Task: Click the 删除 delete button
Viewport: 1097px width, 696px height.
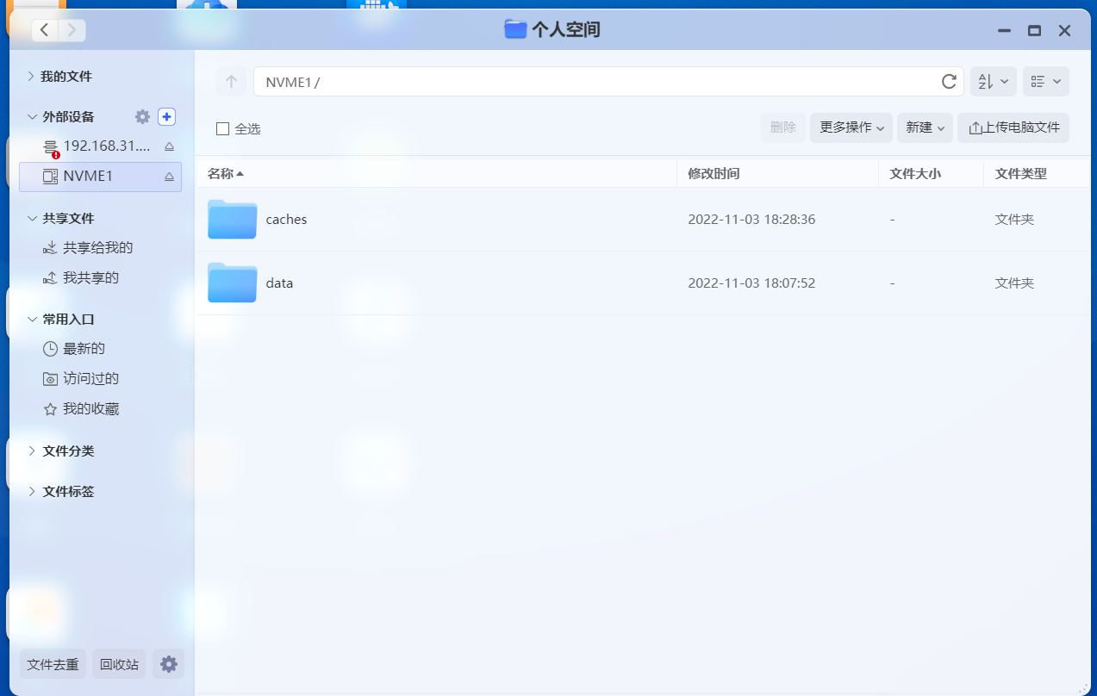Action: pyautogui.click(x=782, y=127)
